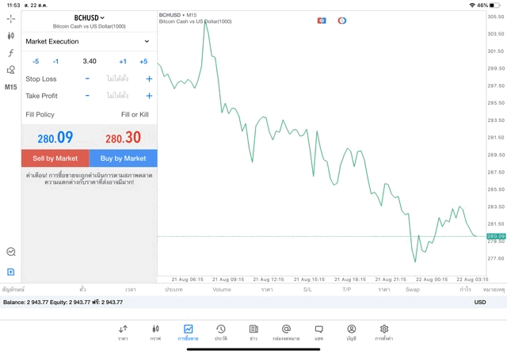Open the chart type candlestick icon

pyautogui.click(x=10, y=36)
